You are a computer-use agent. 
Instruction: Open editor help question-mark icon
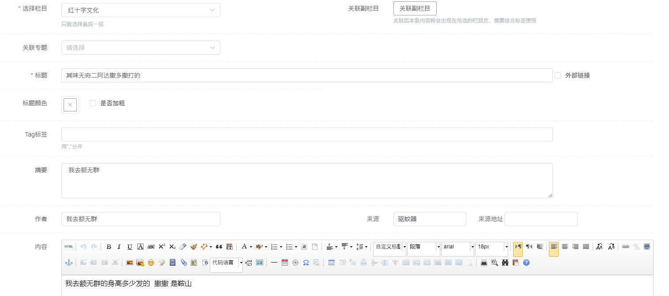point(526,263)
